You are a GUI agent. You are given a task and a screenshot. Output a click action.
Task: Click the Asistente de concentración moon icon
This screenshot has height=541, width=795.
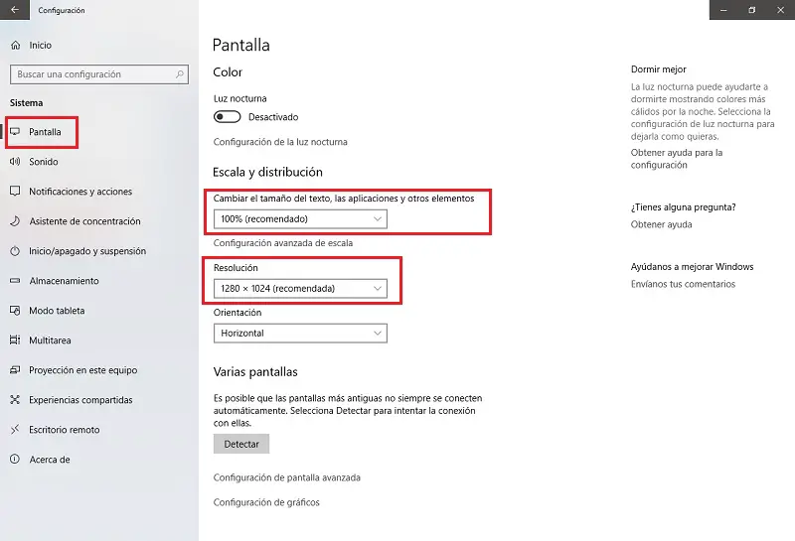coord(15,221)
